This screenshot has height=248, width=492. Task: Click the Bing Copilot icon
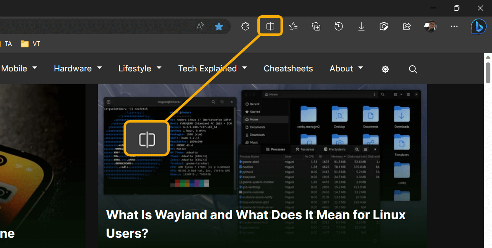click(478, 26)
